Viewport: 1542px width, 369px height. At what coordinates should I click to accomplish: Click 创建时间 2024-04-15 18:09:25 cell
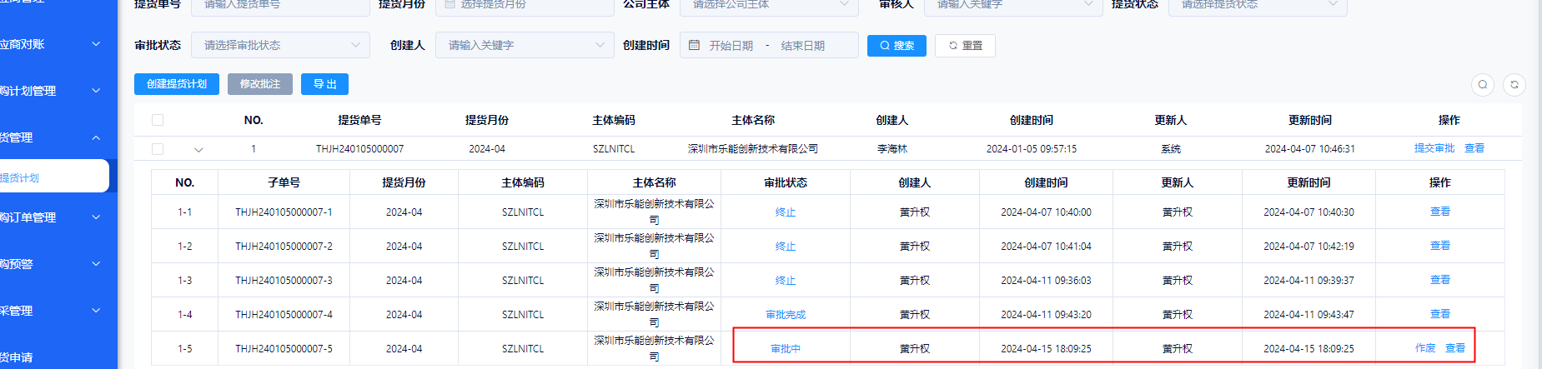click(1046, 349)
